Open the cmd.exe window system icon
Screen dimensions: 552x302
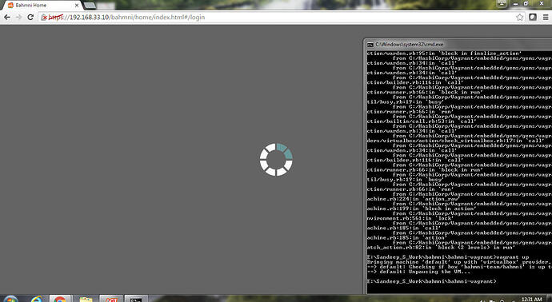(370, 45)
